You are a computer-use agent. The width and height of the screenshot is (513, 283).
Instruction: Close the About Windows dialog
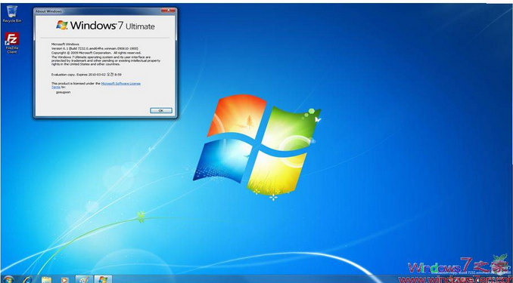point(168,11)
